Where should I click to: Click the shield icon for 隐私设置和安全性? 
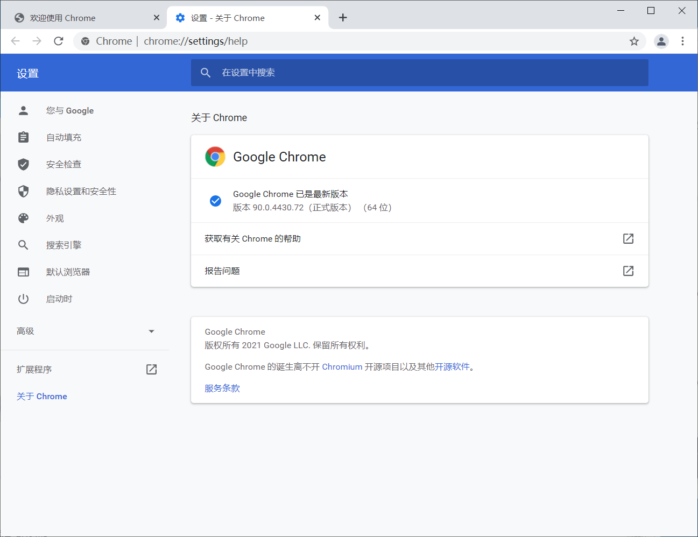tap(23, 191)
